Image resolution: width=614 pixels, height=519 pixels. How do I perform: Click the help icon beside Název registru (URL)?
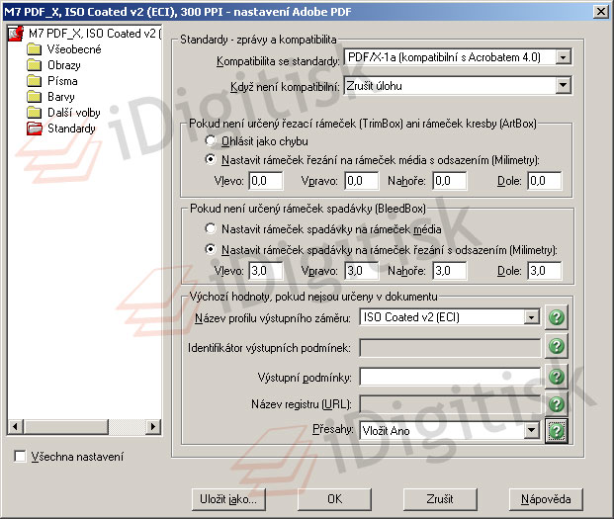(557, 404)
